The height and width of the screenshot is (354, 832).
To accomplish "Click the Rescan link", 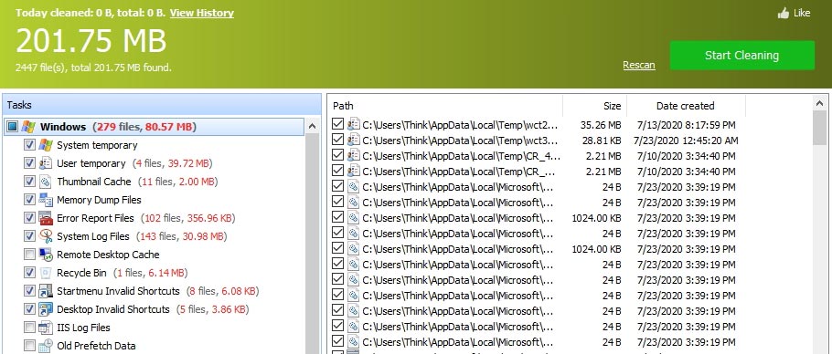I will tap(639, 65).
